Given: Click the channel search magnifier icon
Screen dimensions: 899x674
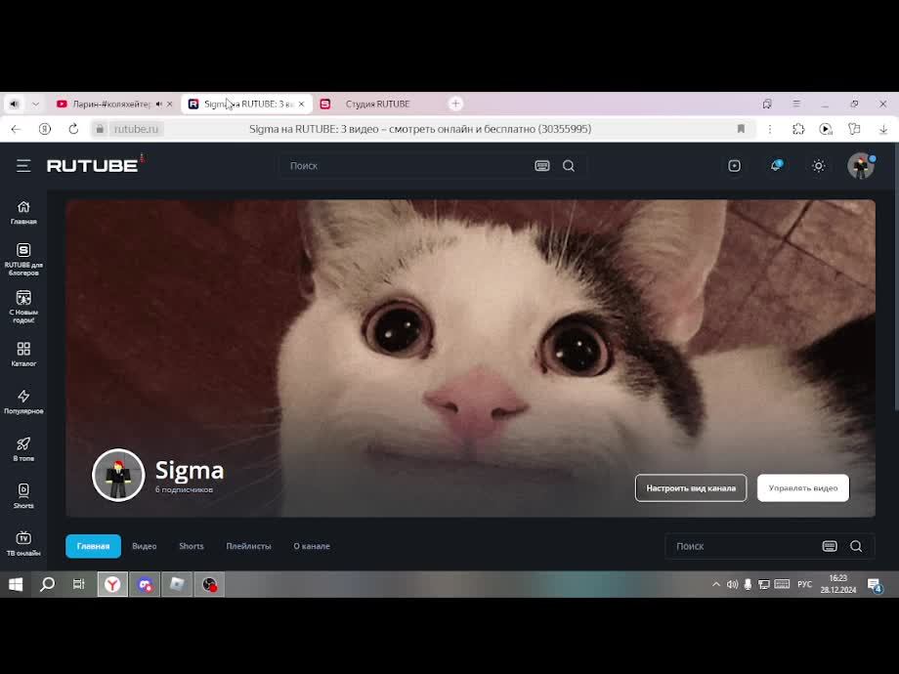Looking at the screenshot, I should (x=856, y=546).
